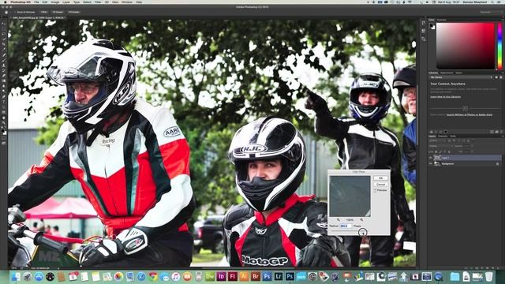Open Launchpad from the dock
The height and width of the screenshot is (284, 505).
pos(27,276)
